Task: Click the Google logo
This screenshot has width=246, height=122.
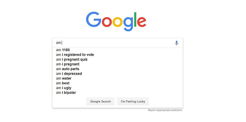Action: tap(116, 21)
